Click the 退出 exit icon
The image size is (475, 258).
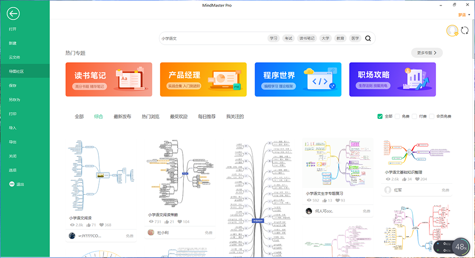12,184
